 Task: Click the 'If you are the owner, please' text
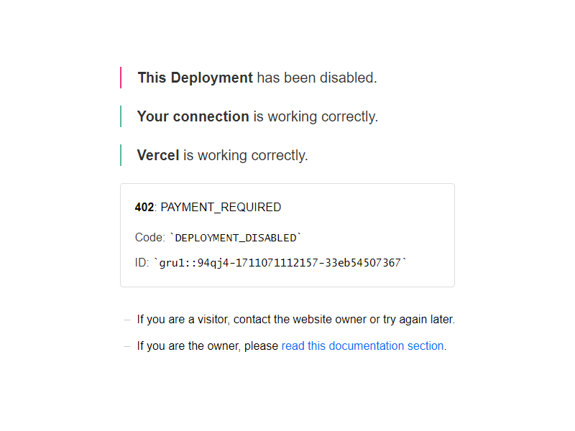208,346
